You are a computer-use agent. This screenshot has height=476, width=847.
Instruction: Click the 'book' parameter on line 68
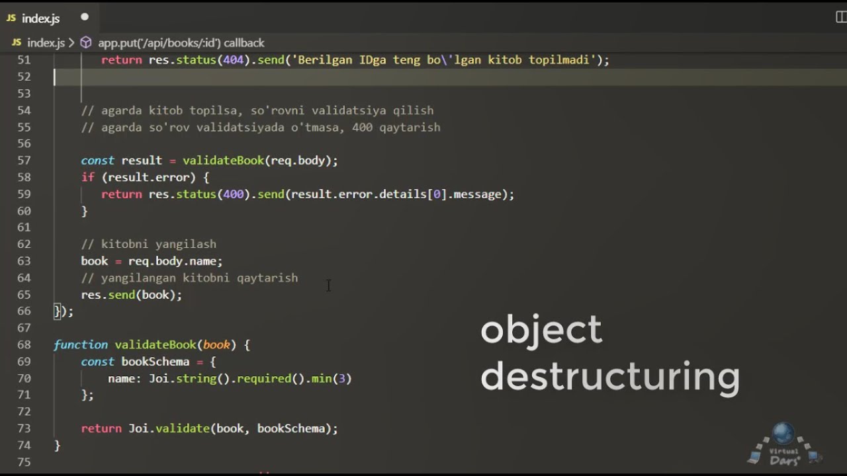point(216,345)
